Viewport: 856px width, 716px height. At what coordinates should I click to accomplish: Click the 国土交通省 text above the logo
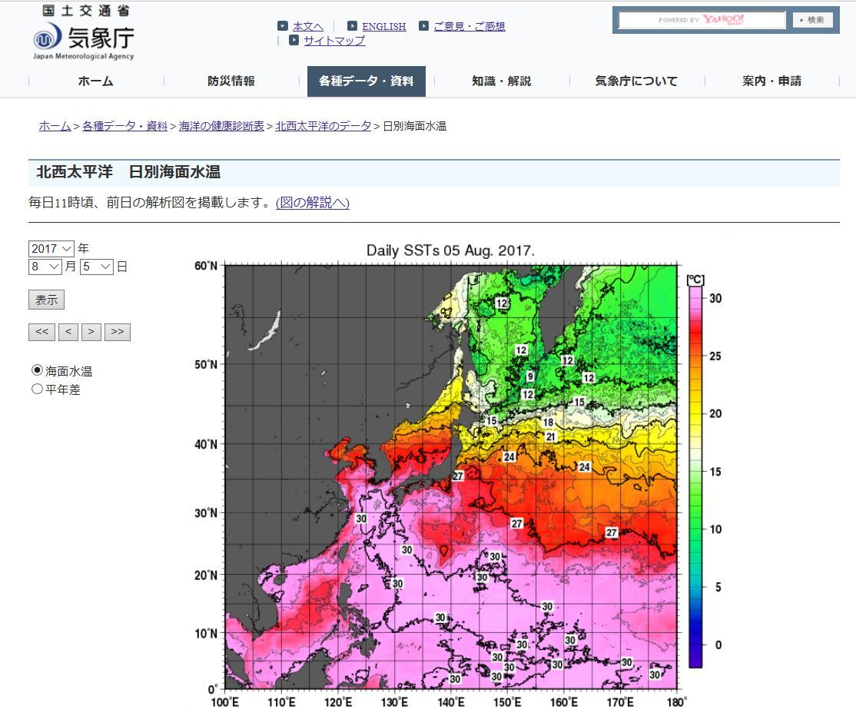[86, 10]
